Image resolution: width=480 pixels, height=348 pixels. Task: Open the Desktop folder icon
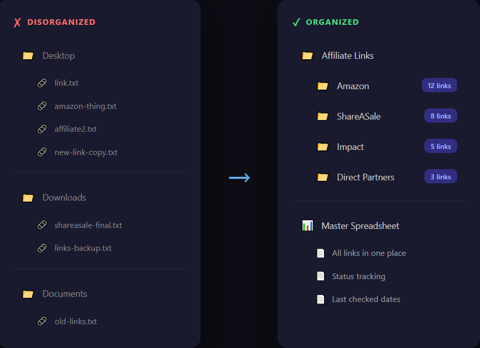tap(28, 56)
